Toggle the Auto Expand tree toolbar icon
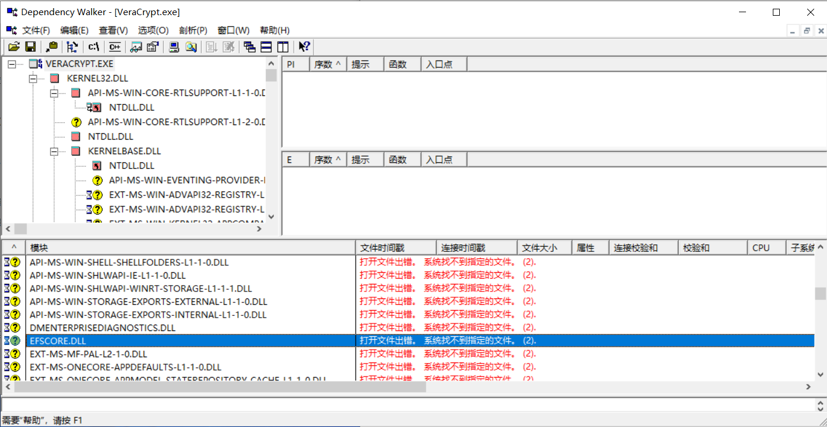Viewport: 827px width, 427px height. click(72, 47)
